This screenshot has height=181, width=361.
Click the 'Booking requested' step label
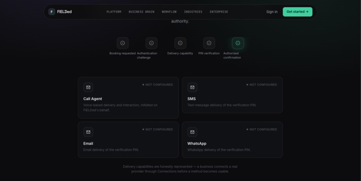(122, 53)
